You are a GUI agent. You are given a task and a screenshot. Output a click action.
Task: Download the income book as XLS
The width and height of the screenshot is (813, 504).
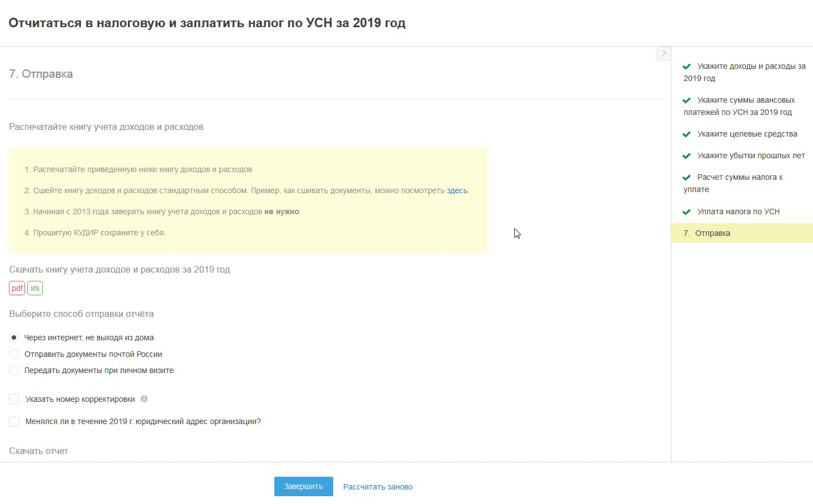[35, 288]
